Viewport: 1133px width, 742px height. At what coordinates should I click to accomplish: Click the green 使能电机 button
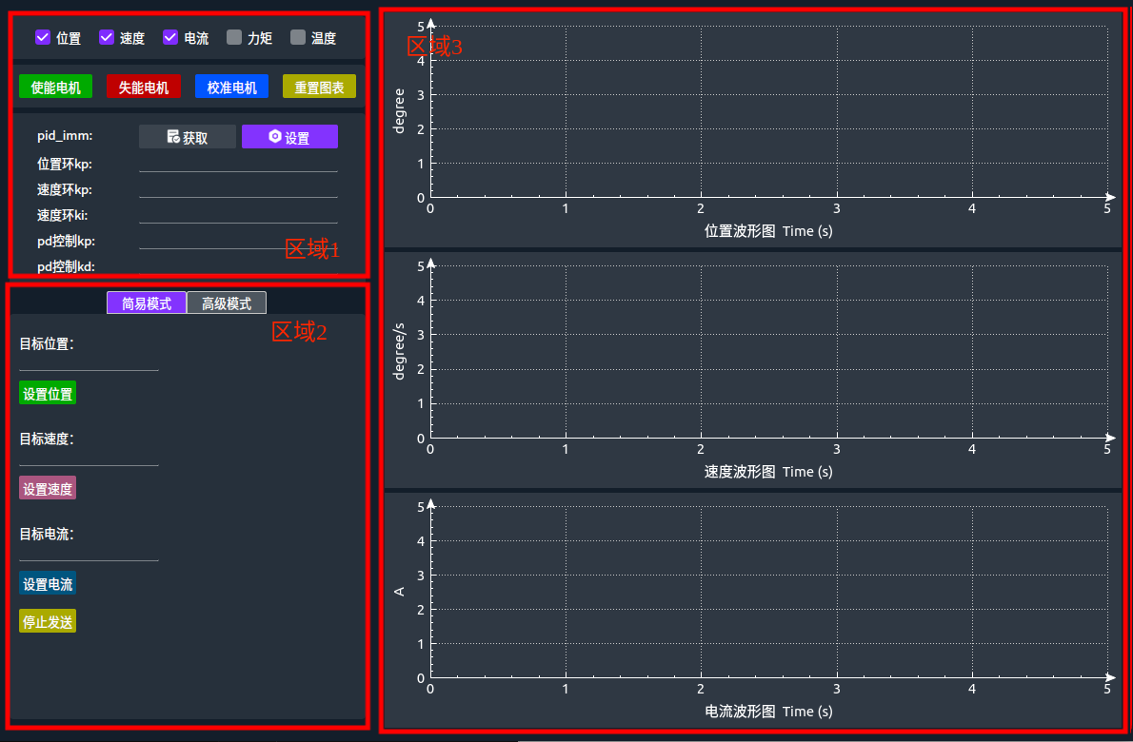54,86
